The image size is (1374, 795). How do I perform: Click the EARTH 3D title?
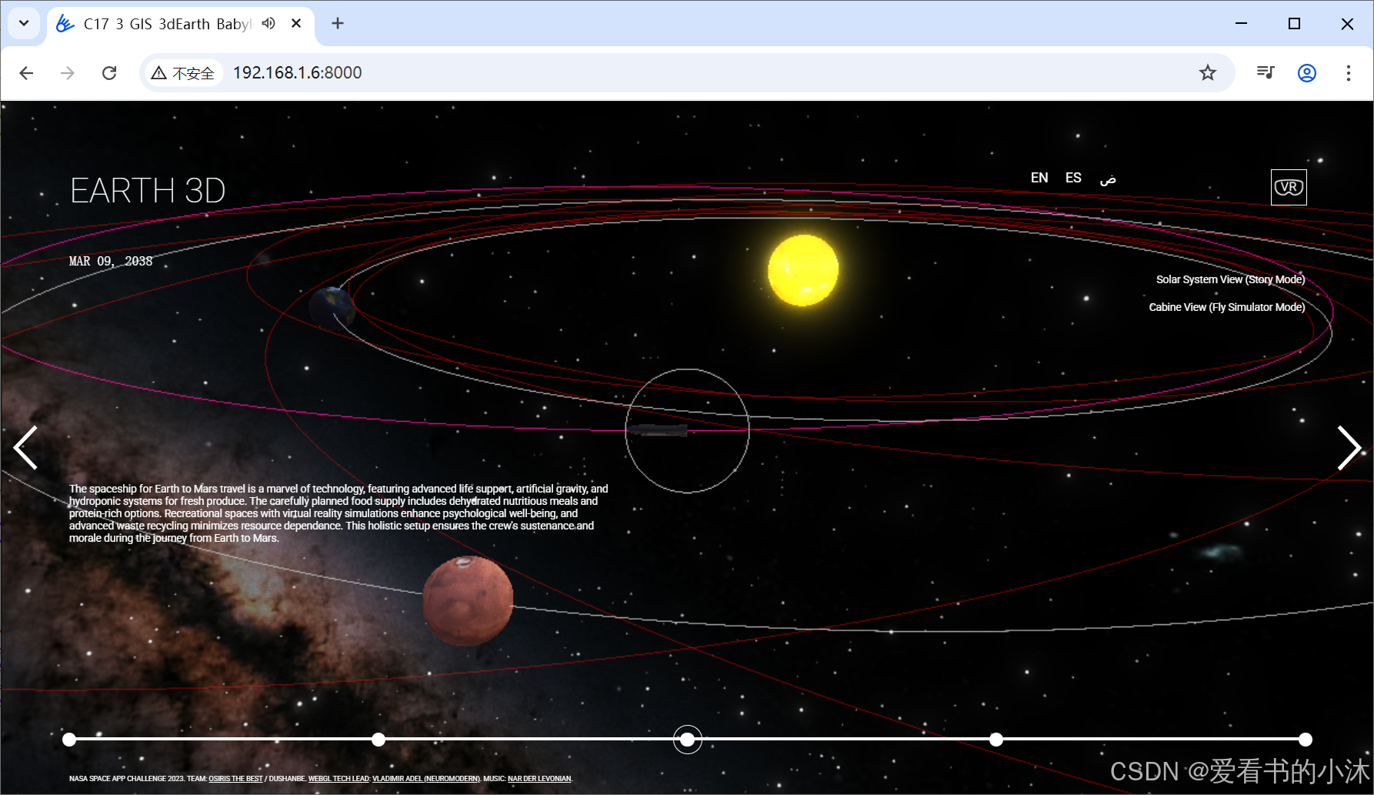point(148,190)
